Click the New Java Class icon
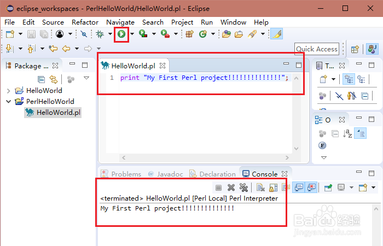 point(203,34)
